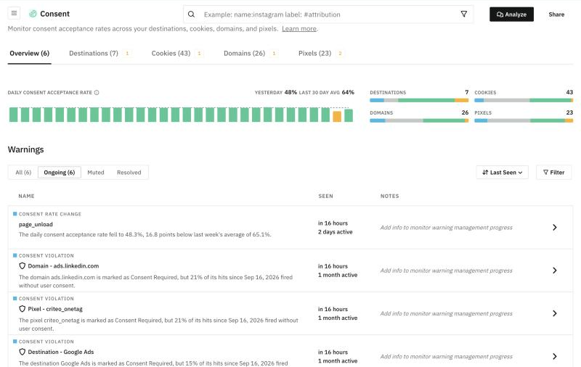Open the warnings Filter button

pos(553,173)
